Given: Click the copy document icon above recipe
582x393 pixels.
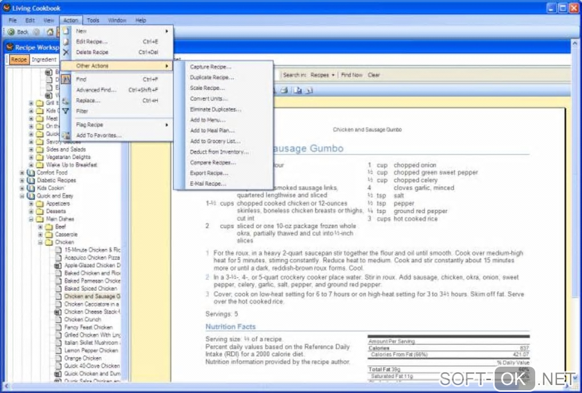Looking at the screenshot, I should 298,90.
